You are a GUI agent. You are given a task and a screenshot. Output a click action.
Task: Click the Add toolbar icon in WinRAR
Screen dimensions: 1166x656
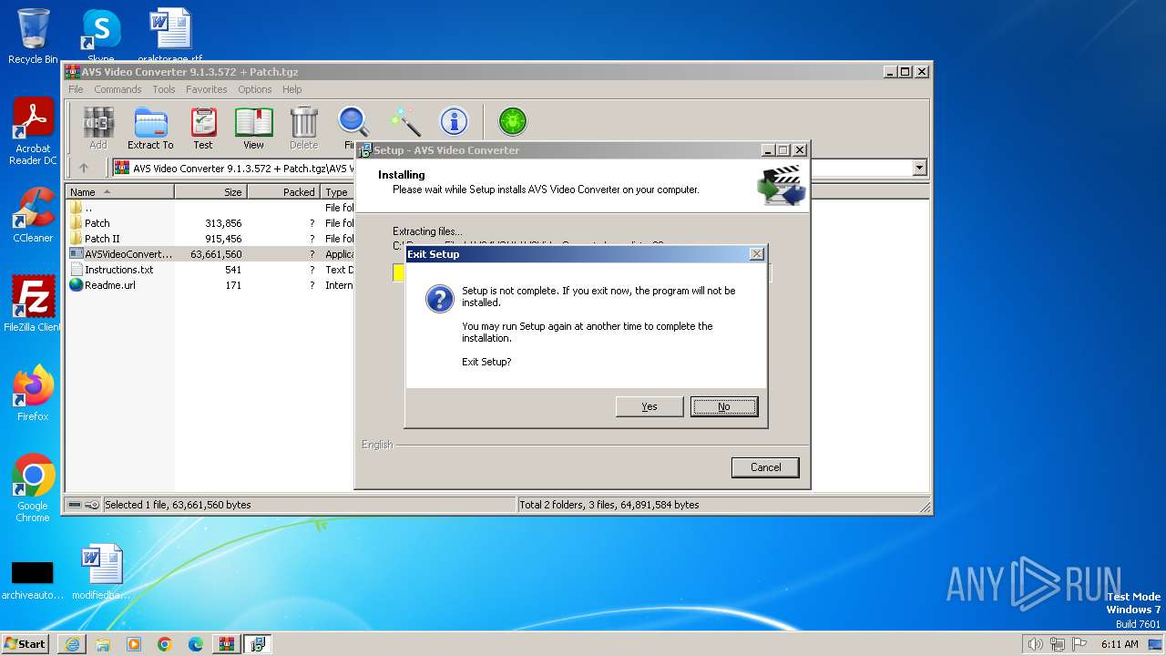point(98,128)
